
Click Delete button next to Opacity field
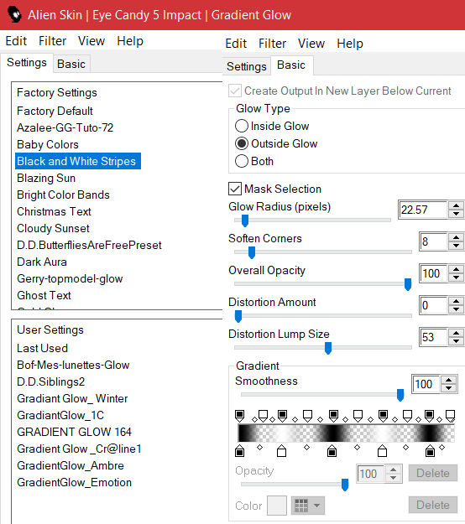[x=433, y=473]
